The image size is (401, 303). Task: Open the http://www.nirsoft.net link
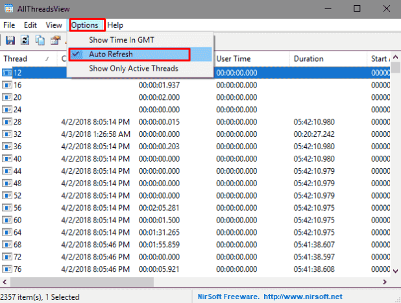pyautogui.click(x=303, y=297)
